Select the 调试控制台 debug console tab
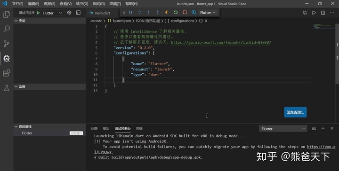This screenshot has width=339, height=171. pos(123,129)
